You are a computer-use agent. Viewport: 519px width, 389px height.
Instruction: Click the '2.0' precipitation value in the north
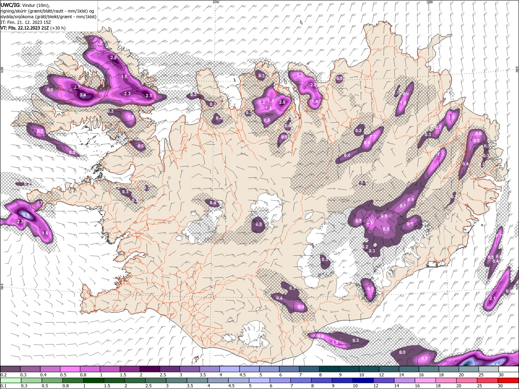313,85
